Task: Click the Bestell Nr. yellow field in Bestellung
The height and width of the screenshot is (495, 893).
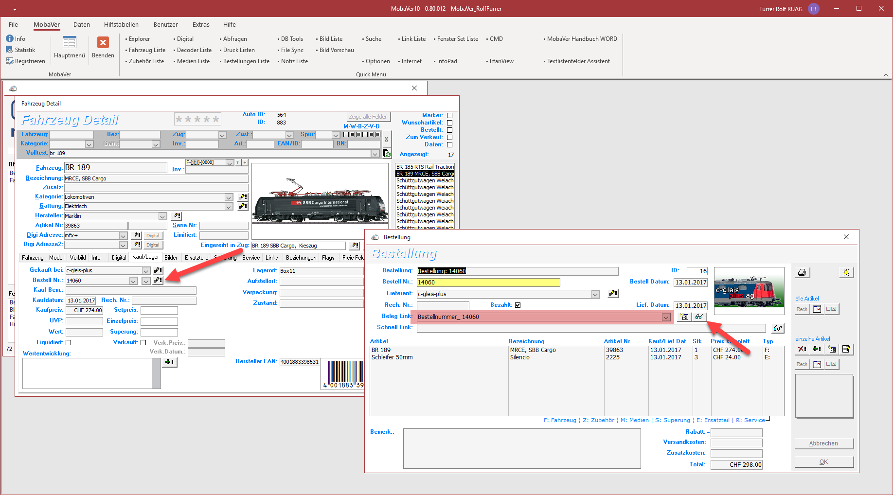Action: pos(488,283)
